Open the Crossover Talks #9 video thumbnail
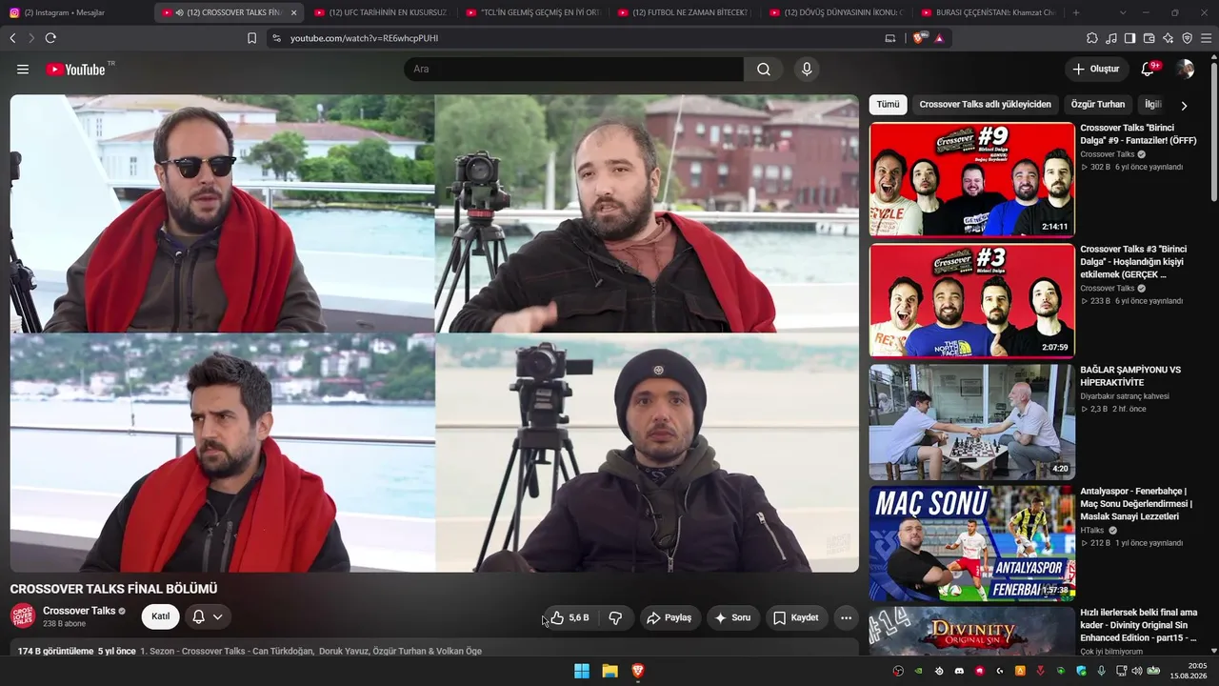Image resolution: width=1219 pixels, height=686 pixels. 972,179
